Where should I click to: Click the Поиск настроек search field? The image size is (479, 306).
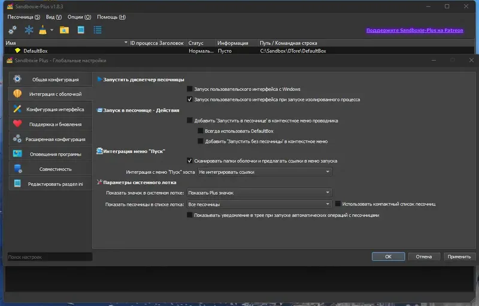click(x=50, y=257)
